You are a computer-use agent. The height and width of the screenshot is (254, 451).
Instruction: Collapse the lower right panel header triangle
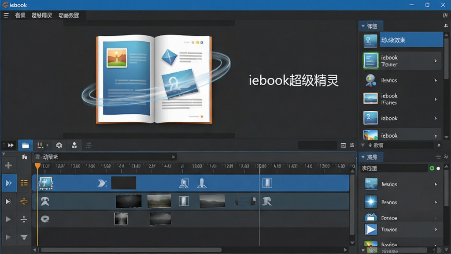[x=363, y=157]
